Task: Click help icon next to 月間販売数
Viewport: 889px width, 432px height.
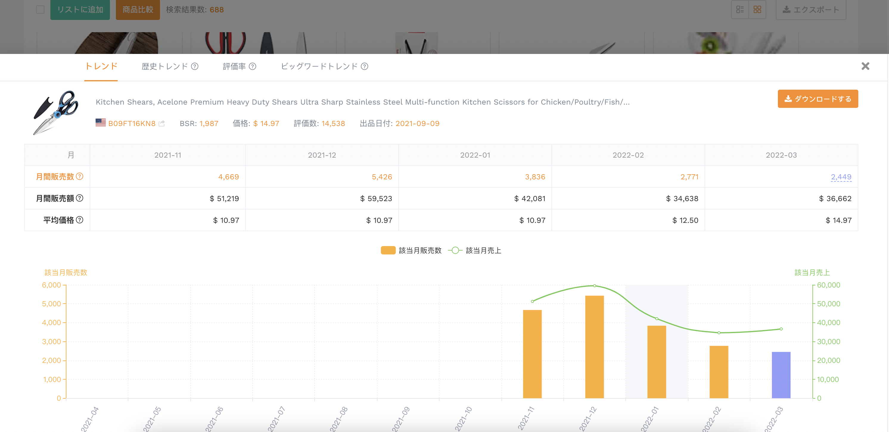Action: (x=79, y=176)
